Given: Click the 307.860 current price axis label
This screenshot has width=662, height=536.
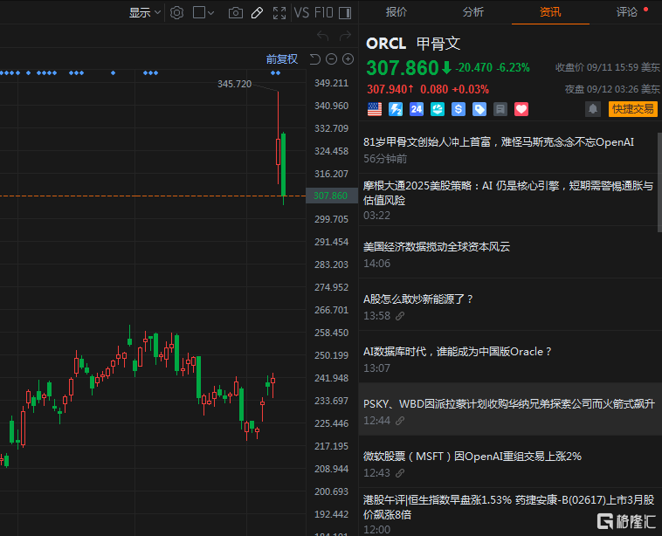Looking at the screenshot, I should pyautogui.click(x=331, y=196).
